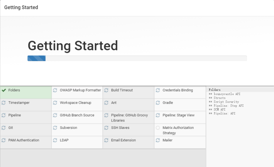Click the OWASP Markup Formatter label
Viewport: 274px width, 167px height.
click(80, 90)
